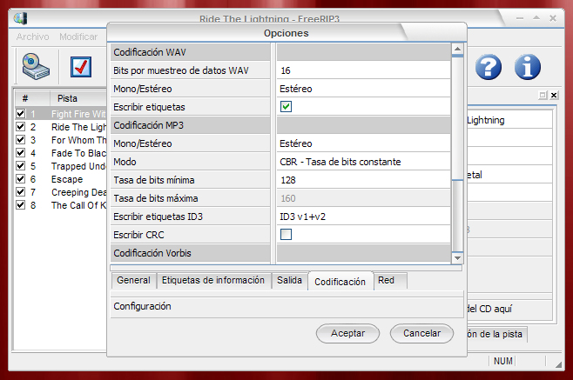Open MP3 Mono/Estéreo value Estéreo
573x380 pixels.
tap(363, 143)
